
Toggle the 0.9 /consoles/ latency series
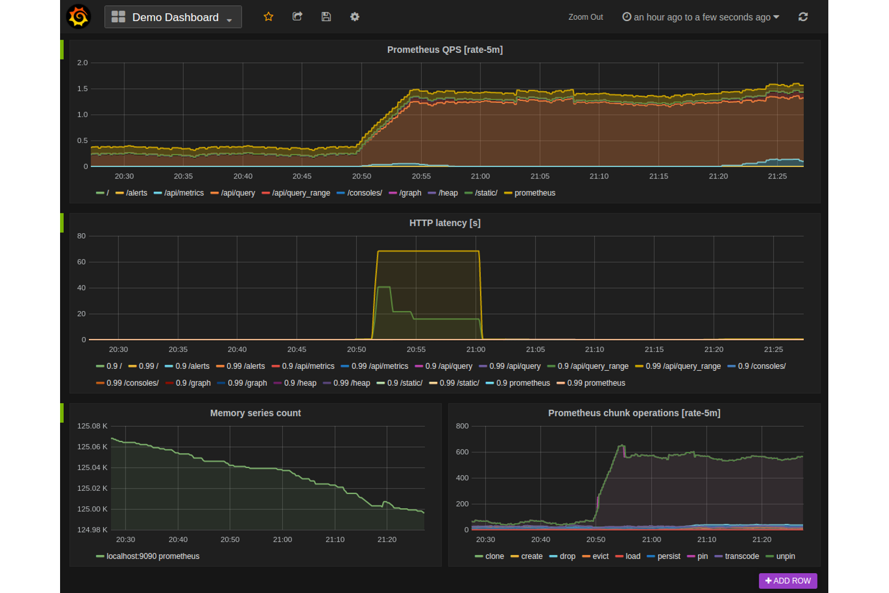(762, 366)
